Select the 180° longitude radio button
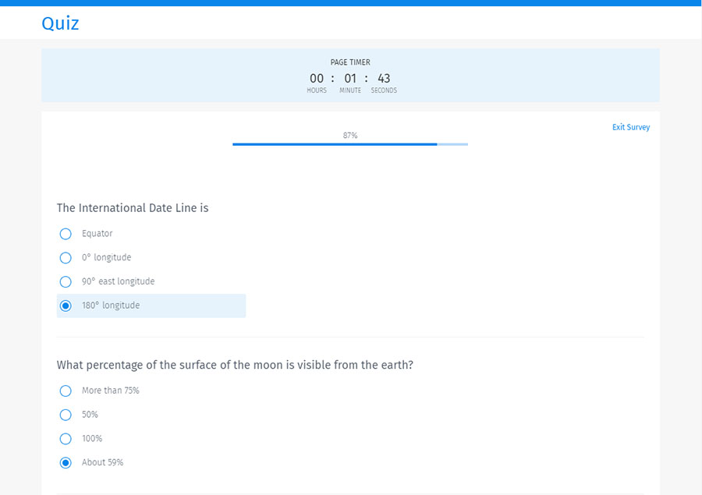The width and height of the screenshot is (702, 495). [66, 306]
